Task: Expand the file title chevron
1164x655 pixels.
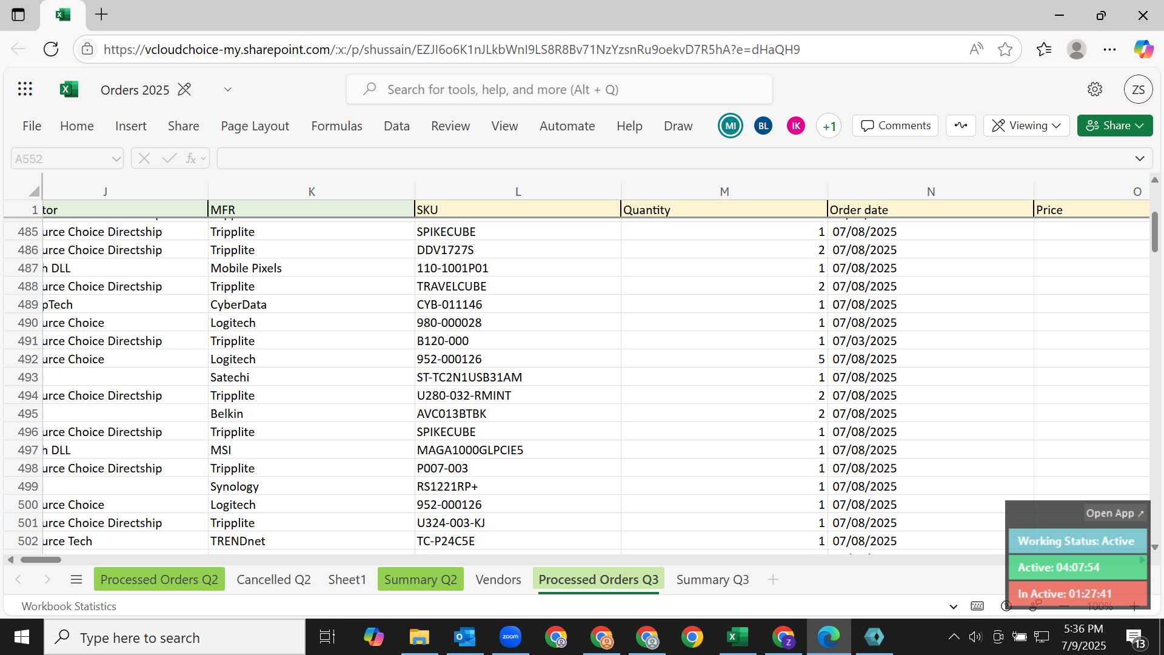Action: [227, 89]
